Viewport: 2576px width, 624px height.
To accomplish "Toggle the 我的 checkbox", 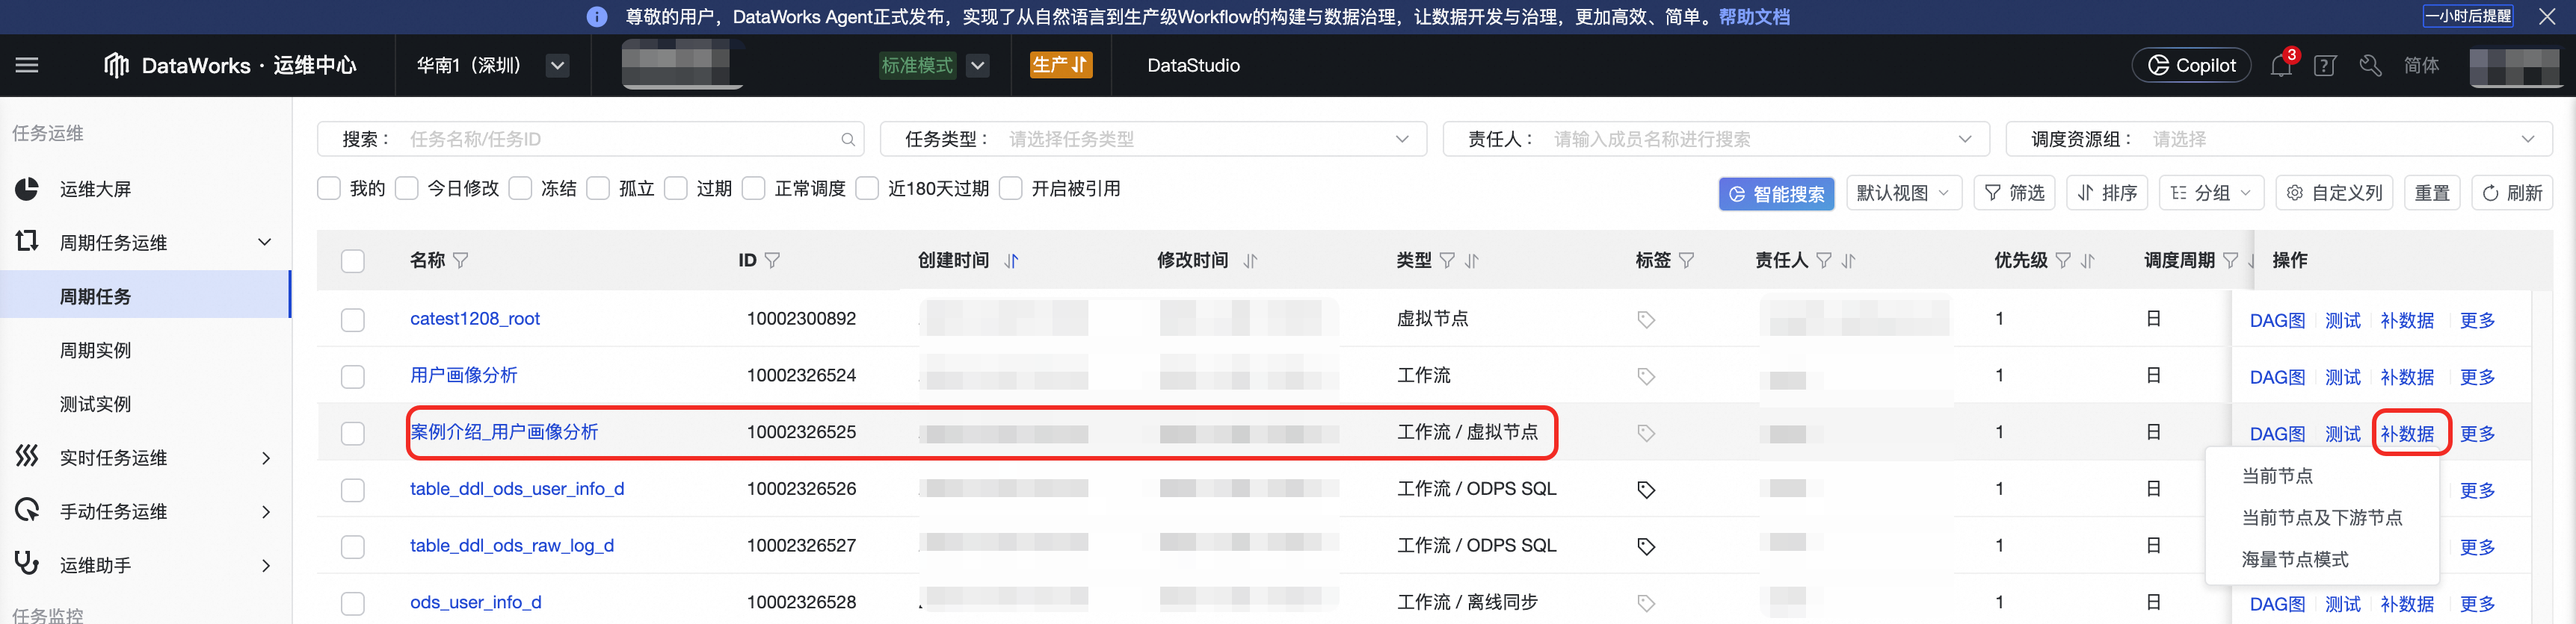I will pos(329,187).
